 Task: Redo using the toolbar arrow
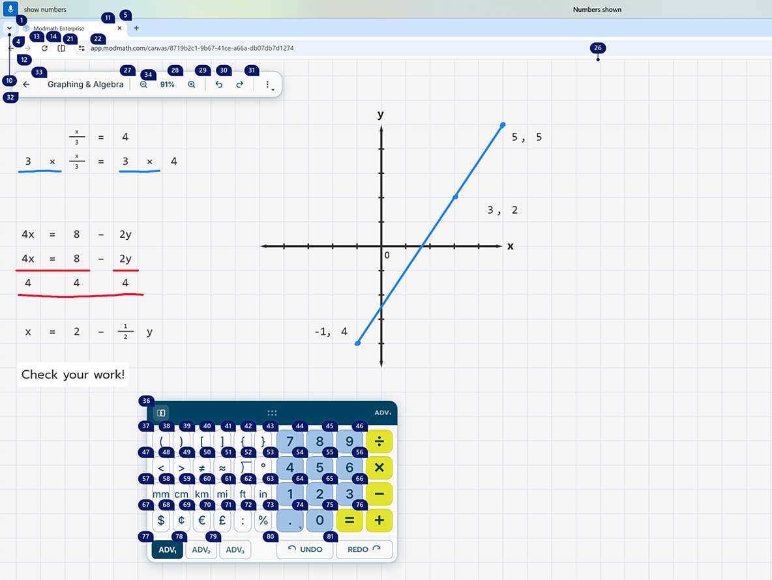(x=240, y=85)
